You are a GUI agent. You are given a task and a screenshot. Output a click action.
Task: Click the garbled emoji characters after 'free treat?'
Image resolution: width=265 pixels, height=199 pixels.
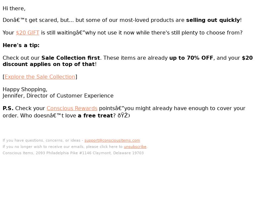124,115
